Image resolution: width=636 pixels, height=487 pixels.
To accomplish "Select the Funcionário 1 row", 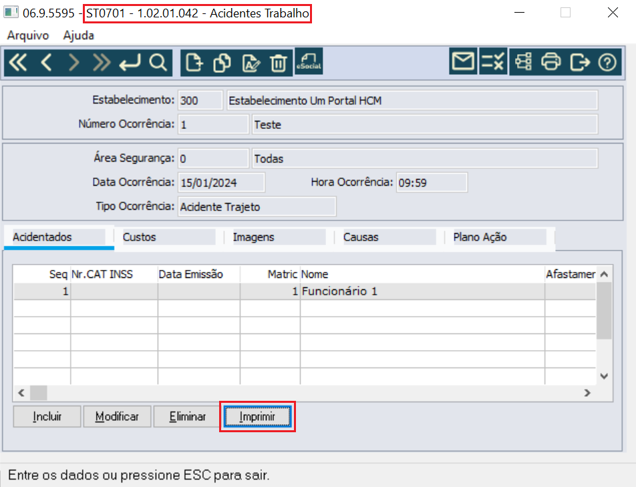I will (305, 291).
